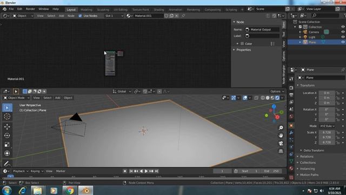The image size is (346, 195).
Task: Toggle X-ray display mode
Action: coord(256,97)
